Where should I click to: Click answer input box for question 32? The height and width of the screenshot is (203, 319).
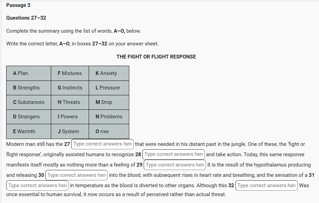[x=266, y=185]
